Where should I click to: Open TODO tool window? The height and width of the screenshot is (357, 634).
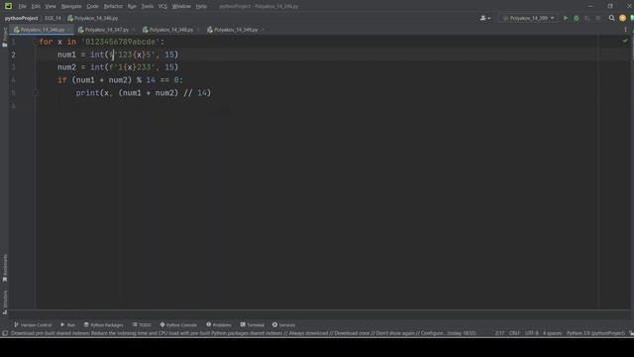[x=142, y=324]
